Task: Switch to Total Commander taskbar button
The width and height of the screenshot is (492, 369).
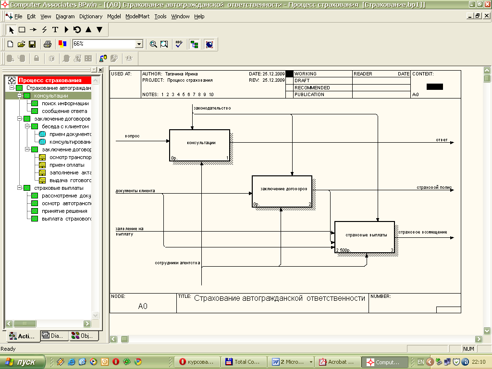Action: [x=244, y=362]
